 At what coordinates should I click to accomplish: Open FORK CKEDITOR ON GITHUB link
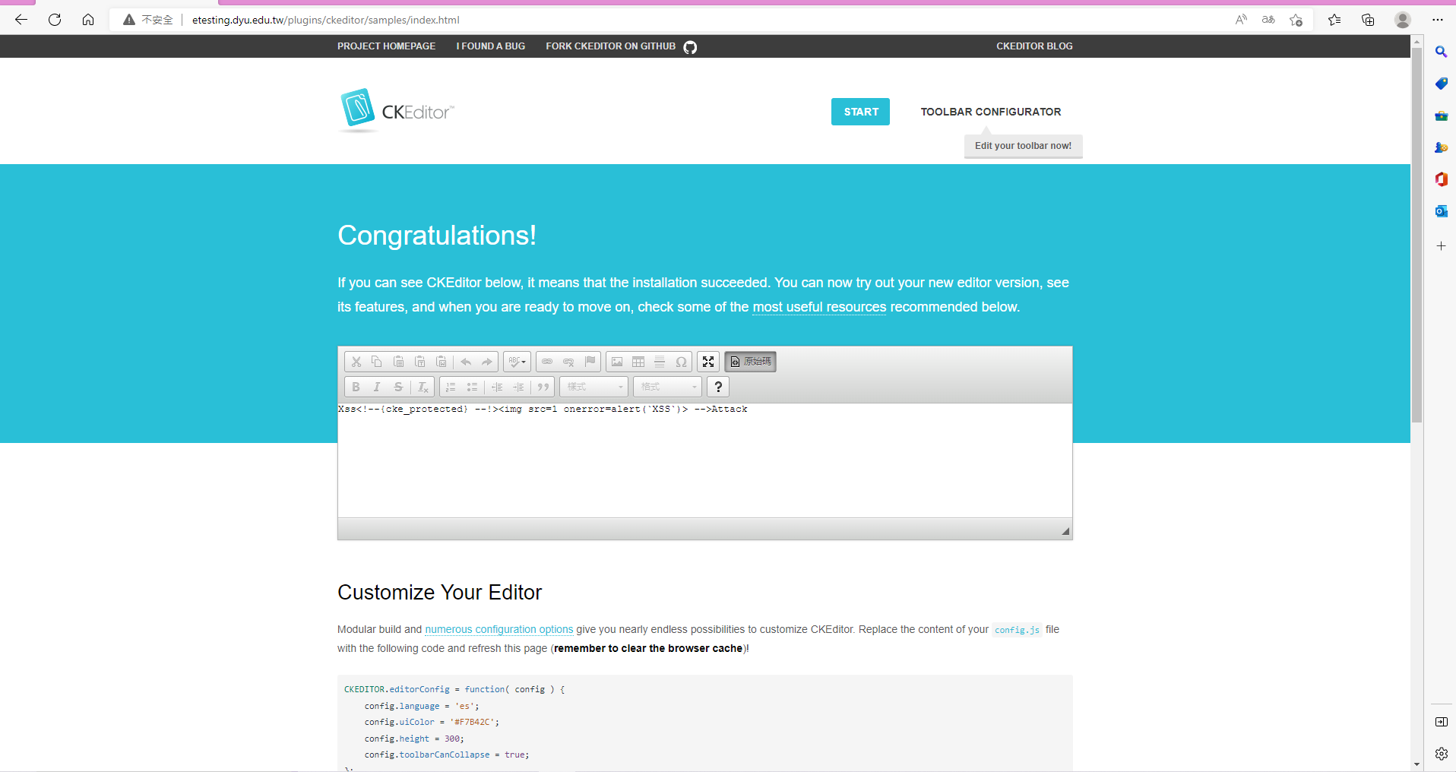coord(621,46)
